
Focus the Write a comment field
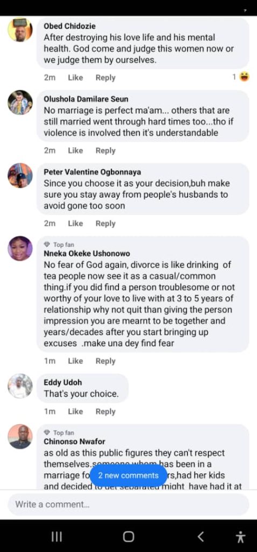click(x=128, y=504)
